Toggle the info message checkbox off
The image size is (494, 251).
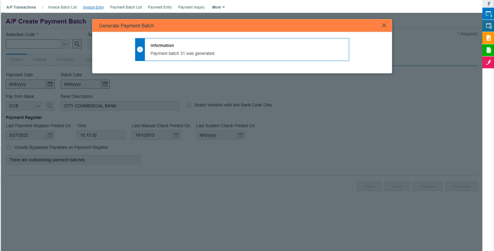(140, 49)
